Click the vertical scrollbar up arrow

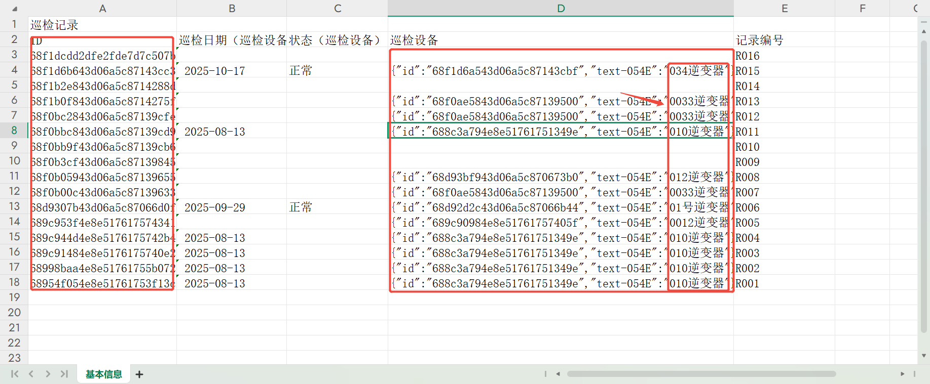[924, 31]
